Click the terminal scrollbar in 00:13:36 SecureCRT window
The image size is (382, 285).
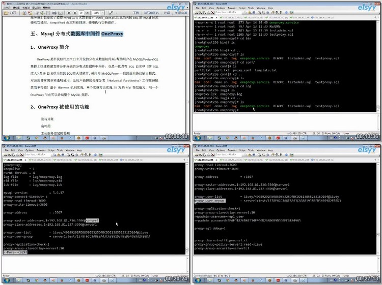click(x=378, y=67)
